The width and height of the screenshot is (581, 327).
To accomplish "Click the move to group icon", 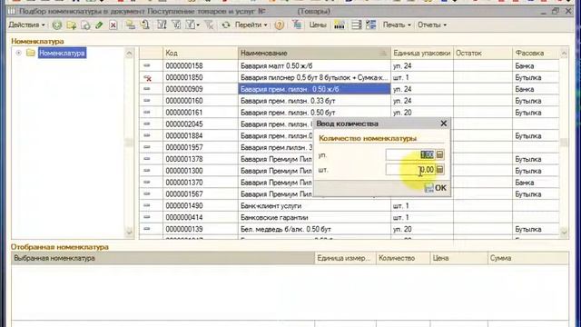I will pos(145,25).
